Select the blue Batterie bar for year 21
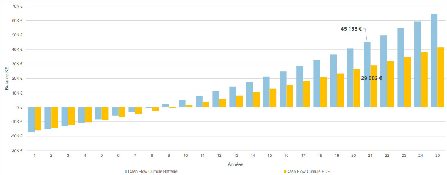The image size is (447, 175). tap(367, 74)
